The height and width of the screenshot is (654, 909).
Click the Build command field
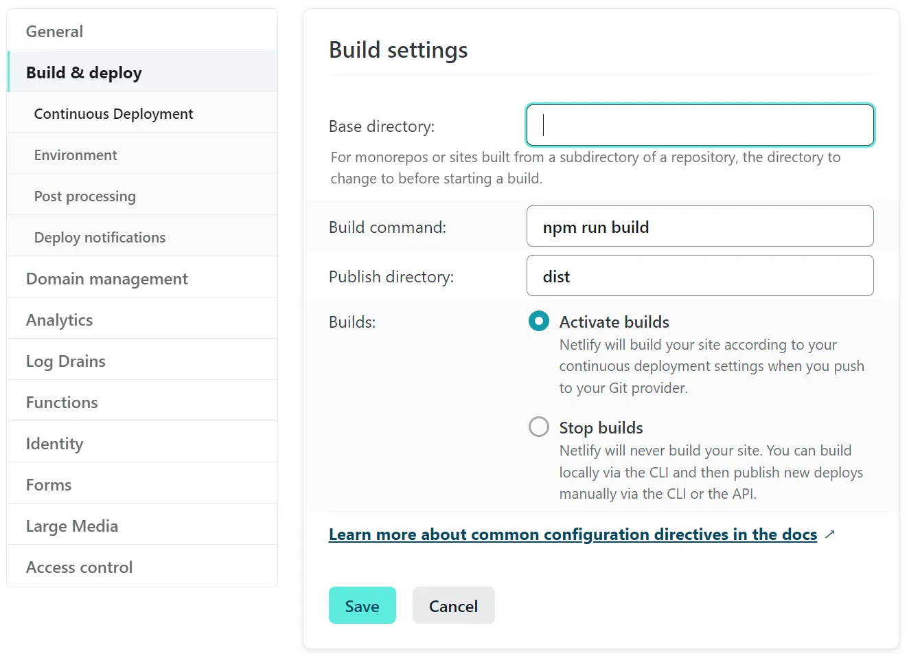(700, 226)
